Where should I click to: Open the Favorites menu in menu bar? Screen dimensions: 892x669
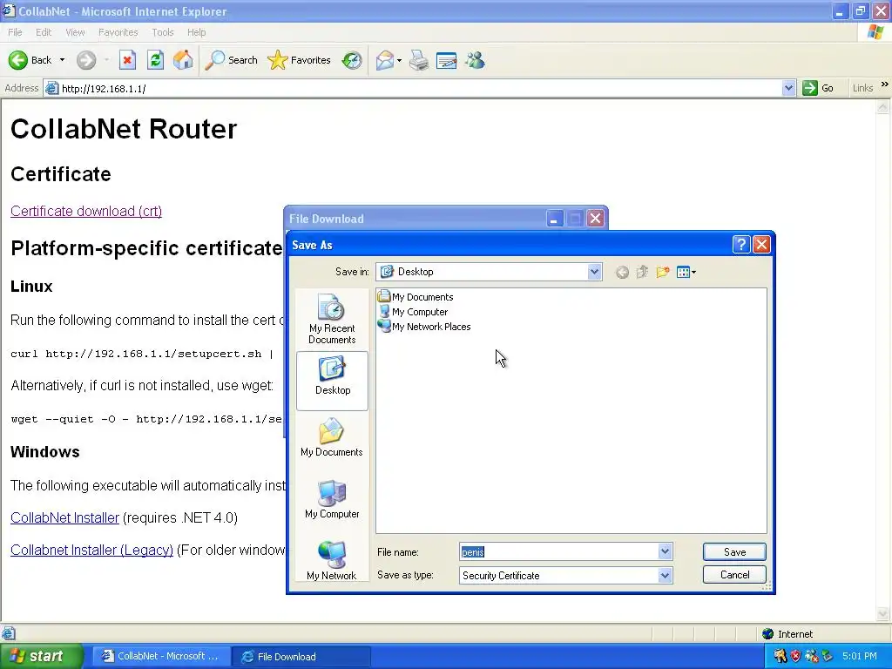(118, 32)
